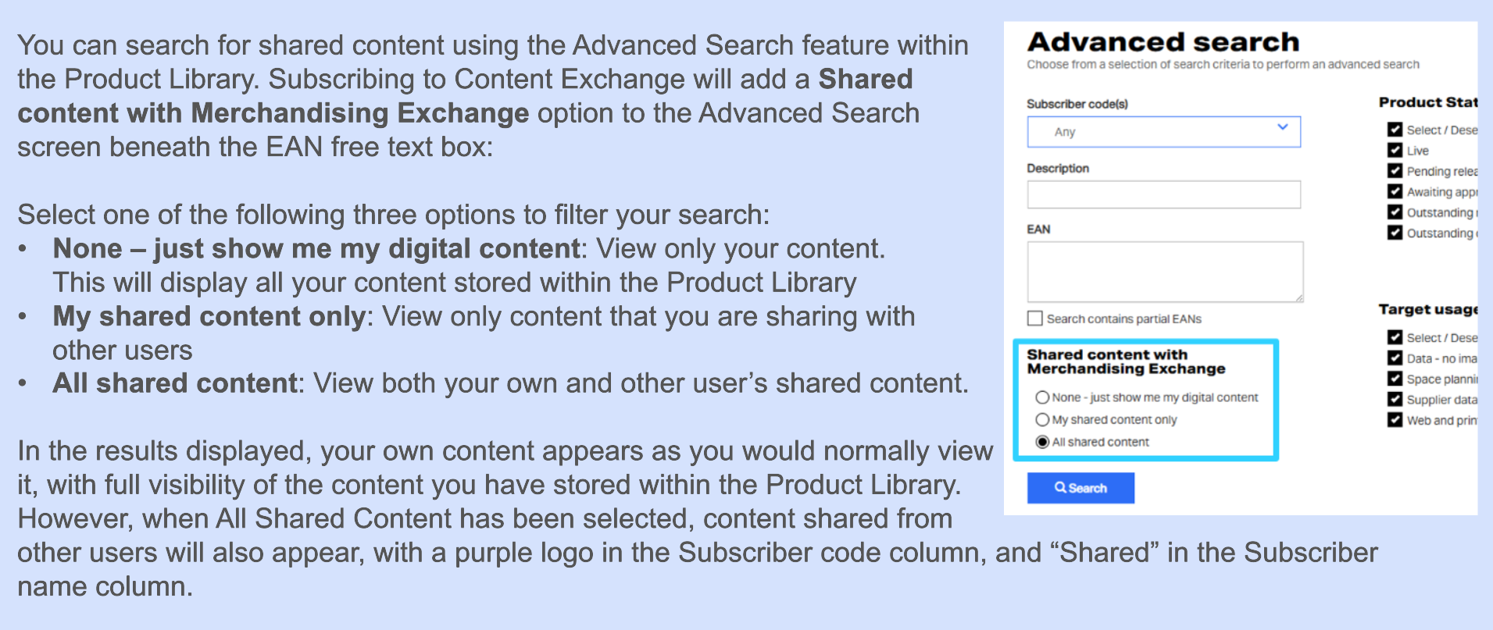Screen dimensions: 1493x630
Task: Click the Description text field
Action: (x=1163, y=194)
